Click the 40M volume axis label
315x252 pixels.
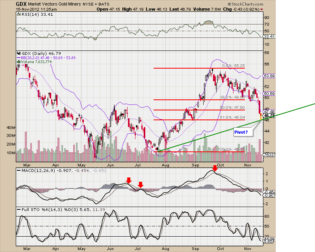click(x=11, y=128)
